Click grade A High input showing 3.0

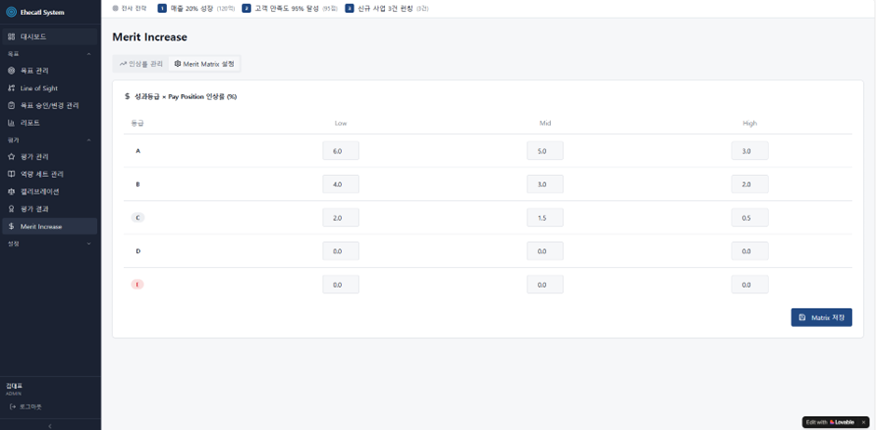point(750,151)
